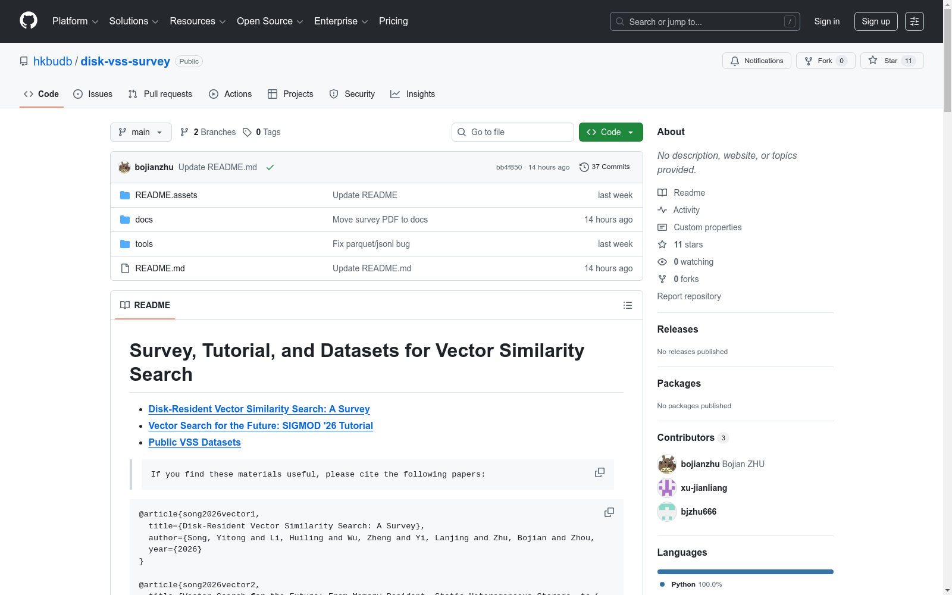
Task: Open the Public VSS Datasets link
Action: 195,443
